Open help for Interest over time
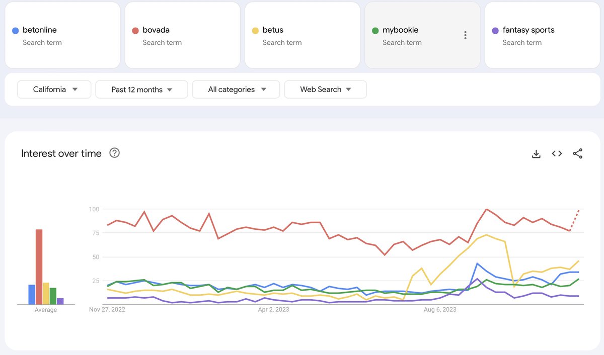The width and height of the screenshot is (604, 355). click(114, 153)
